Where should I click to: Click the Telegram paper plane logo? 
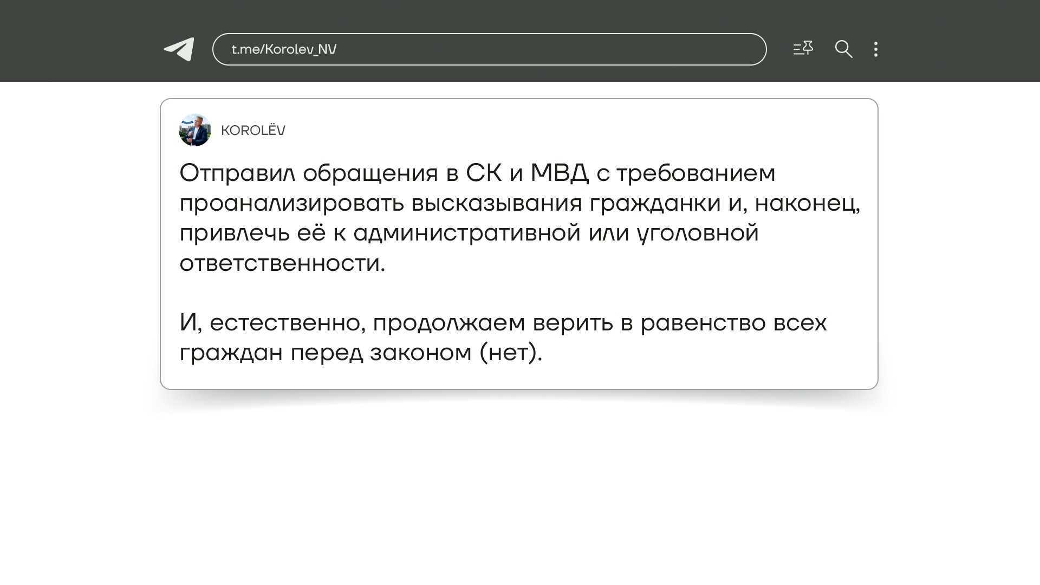179,49
